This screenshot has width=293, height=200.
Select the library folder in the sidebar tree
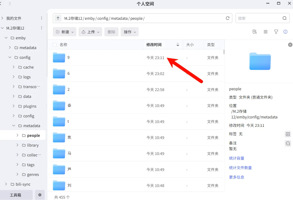click(x=33, y=145)
